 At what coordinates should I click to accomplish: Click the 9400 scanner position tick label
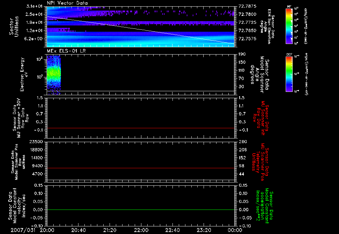point(38,166)
